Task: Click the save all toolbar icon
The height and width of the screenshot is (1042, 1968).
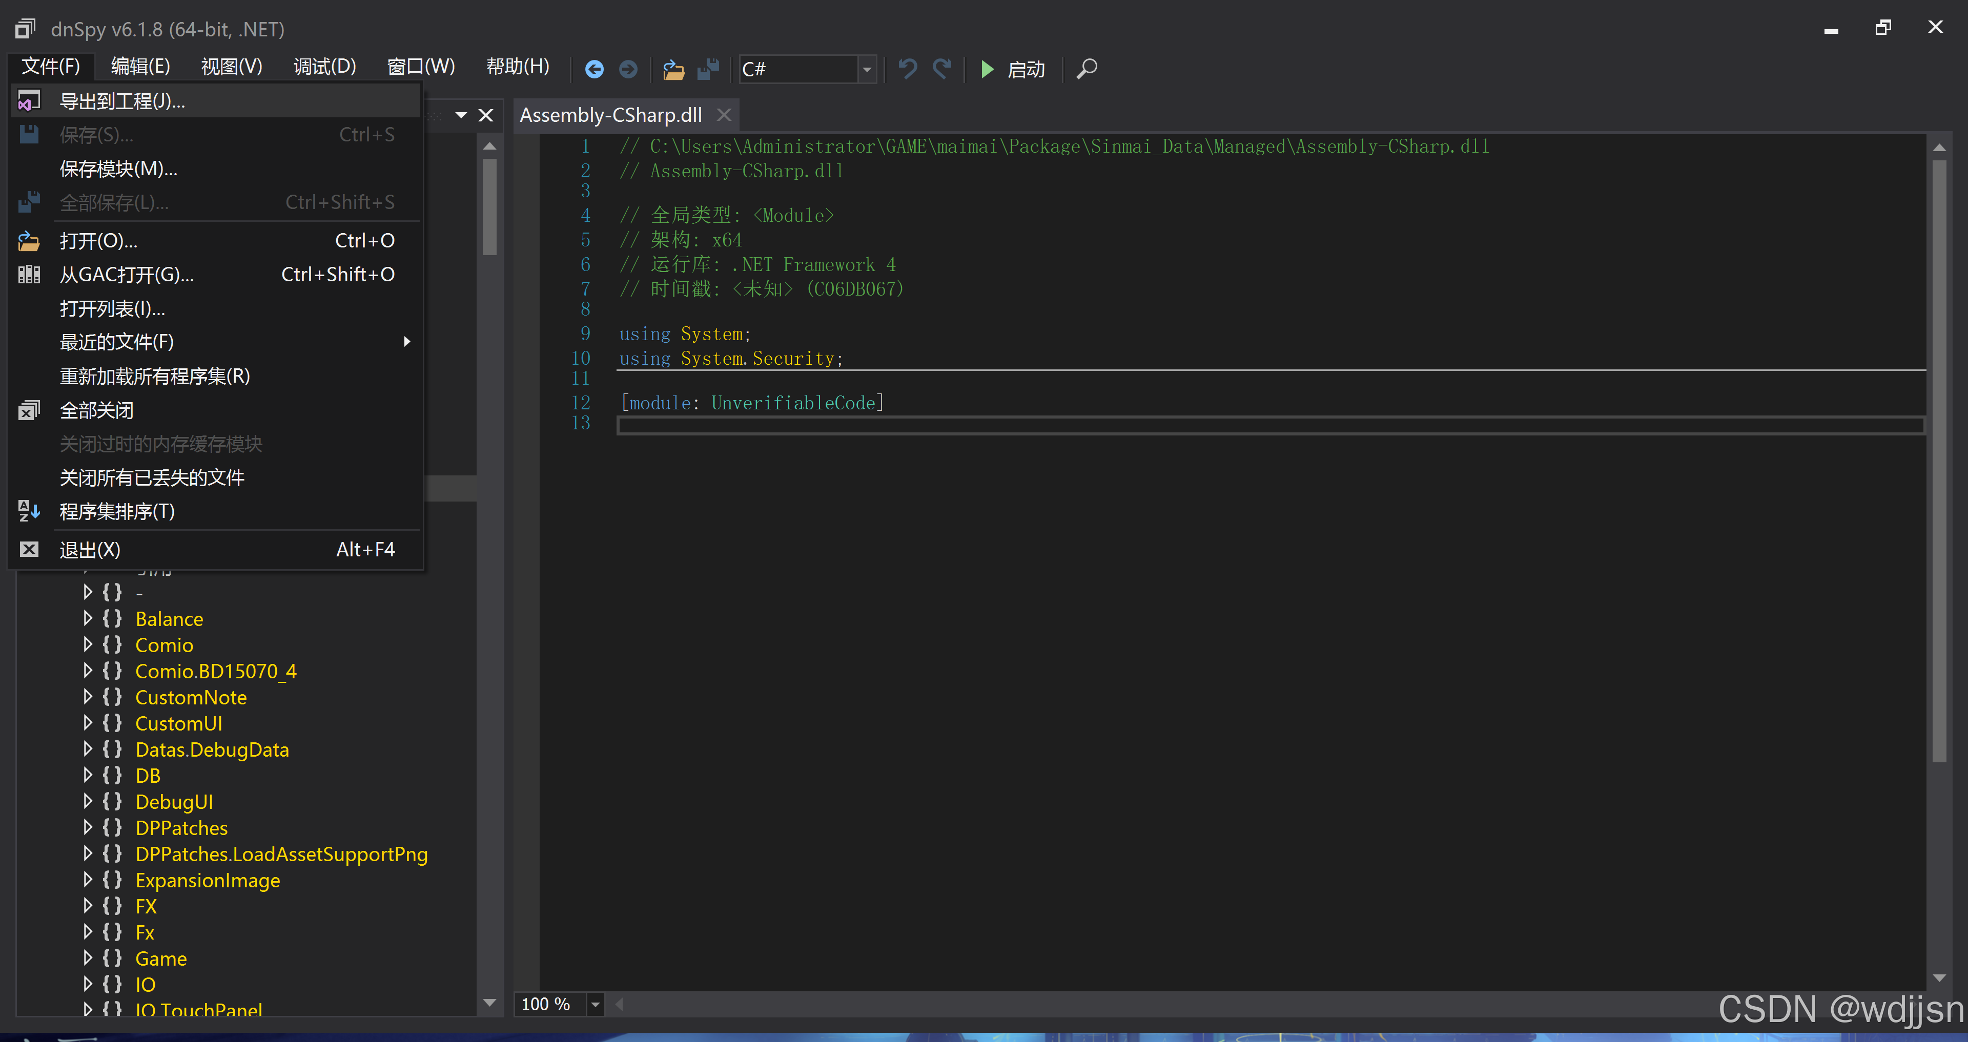Action: click(x=708, y=70)
